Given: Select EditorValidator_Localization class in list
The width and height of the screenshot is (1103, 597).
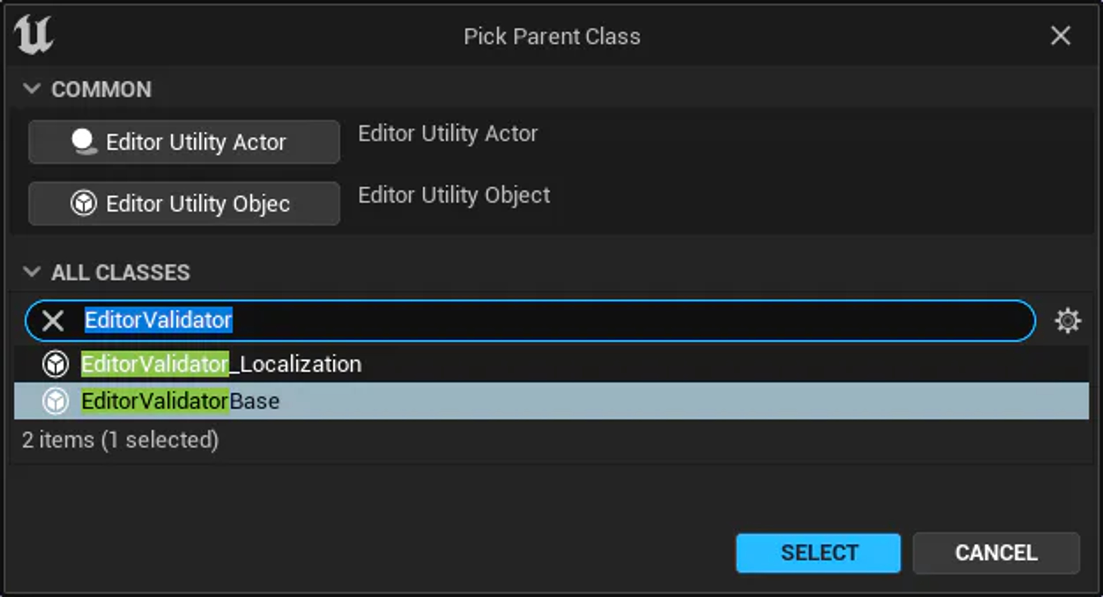Looking at the screenshot, I should pyautogui.click(x=221, y=364).
